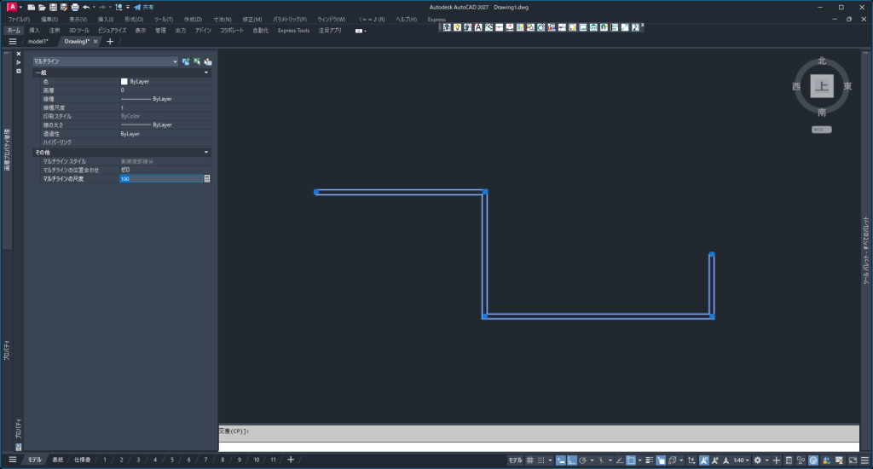Image resolution: width=873 pixels, height=469 pixels.
Task: Open the 作成(D) menu
Action: 193,19
